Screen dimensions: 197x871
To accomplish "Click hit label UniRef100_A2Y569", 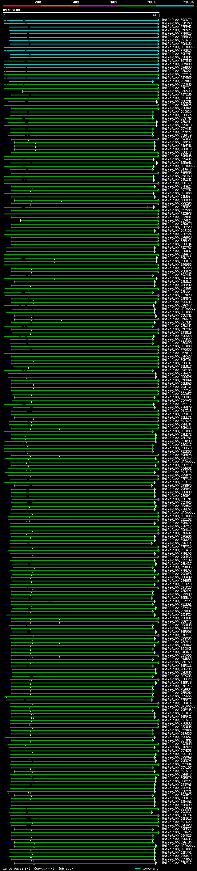I will click(x=177, y=78).
